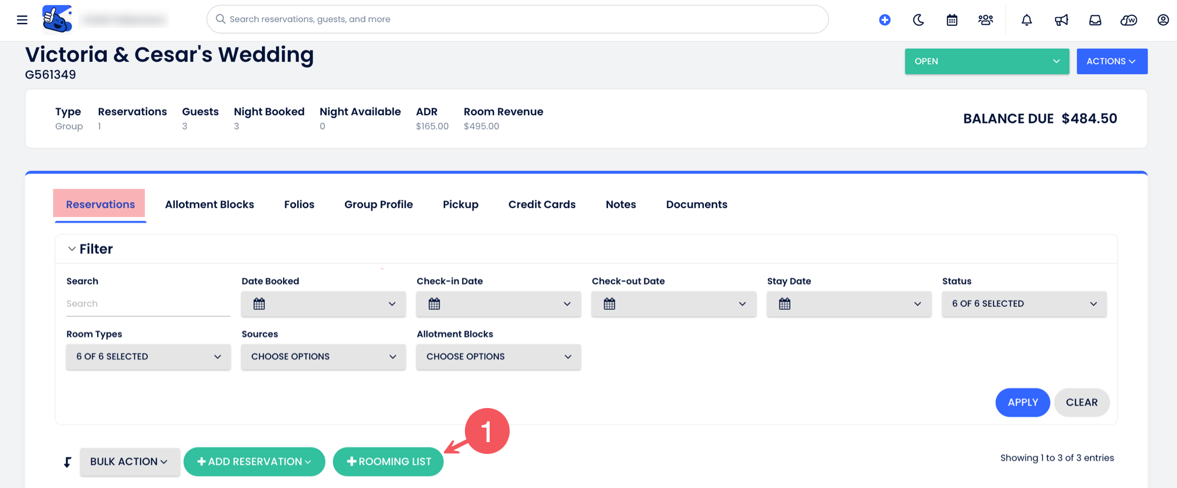
Task: Open the hamburger navigation menu
Action: click(22, 20)
